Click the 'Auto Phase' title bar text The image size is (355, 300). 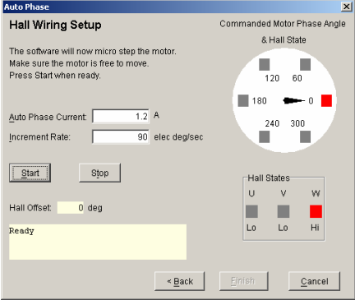pos(26,7)
